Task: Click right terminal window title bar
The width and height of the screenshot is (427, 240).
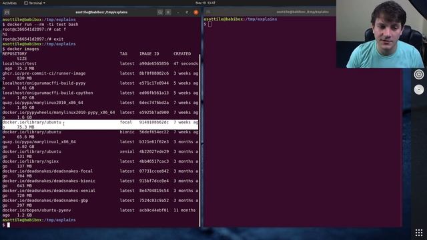Action: (x=302, y=12)
